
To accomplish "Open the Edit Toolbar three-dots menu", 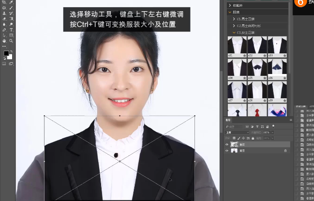I will point(4,46).
